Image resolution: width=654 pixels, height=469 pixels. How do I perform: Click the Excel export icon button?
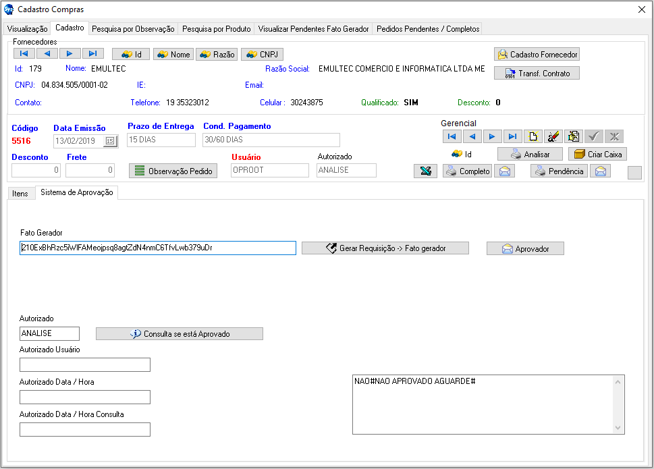click(x=425, y=171)
